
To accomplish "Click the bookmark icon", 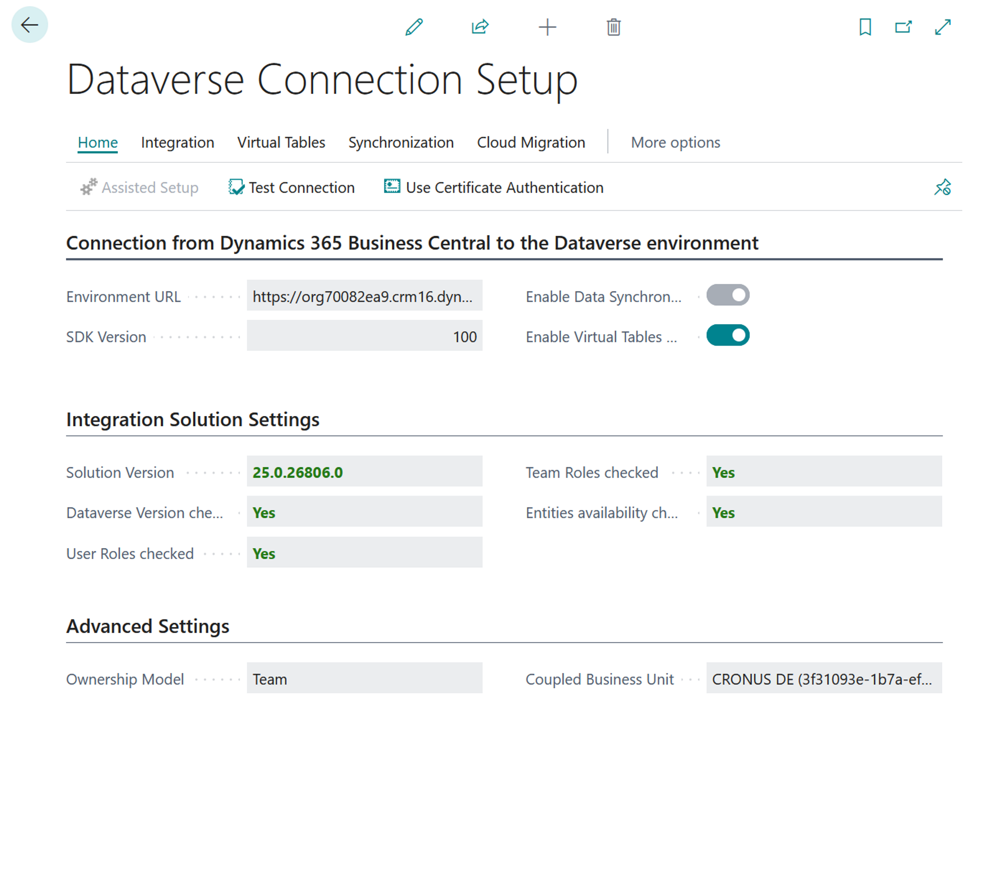I will pyautogui.click(x=866, y=27).
